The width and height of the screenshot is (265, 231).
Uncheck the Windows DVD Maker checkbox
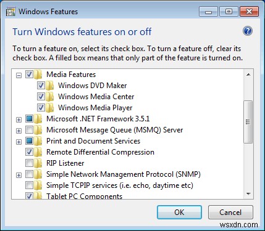coord(41,86)
